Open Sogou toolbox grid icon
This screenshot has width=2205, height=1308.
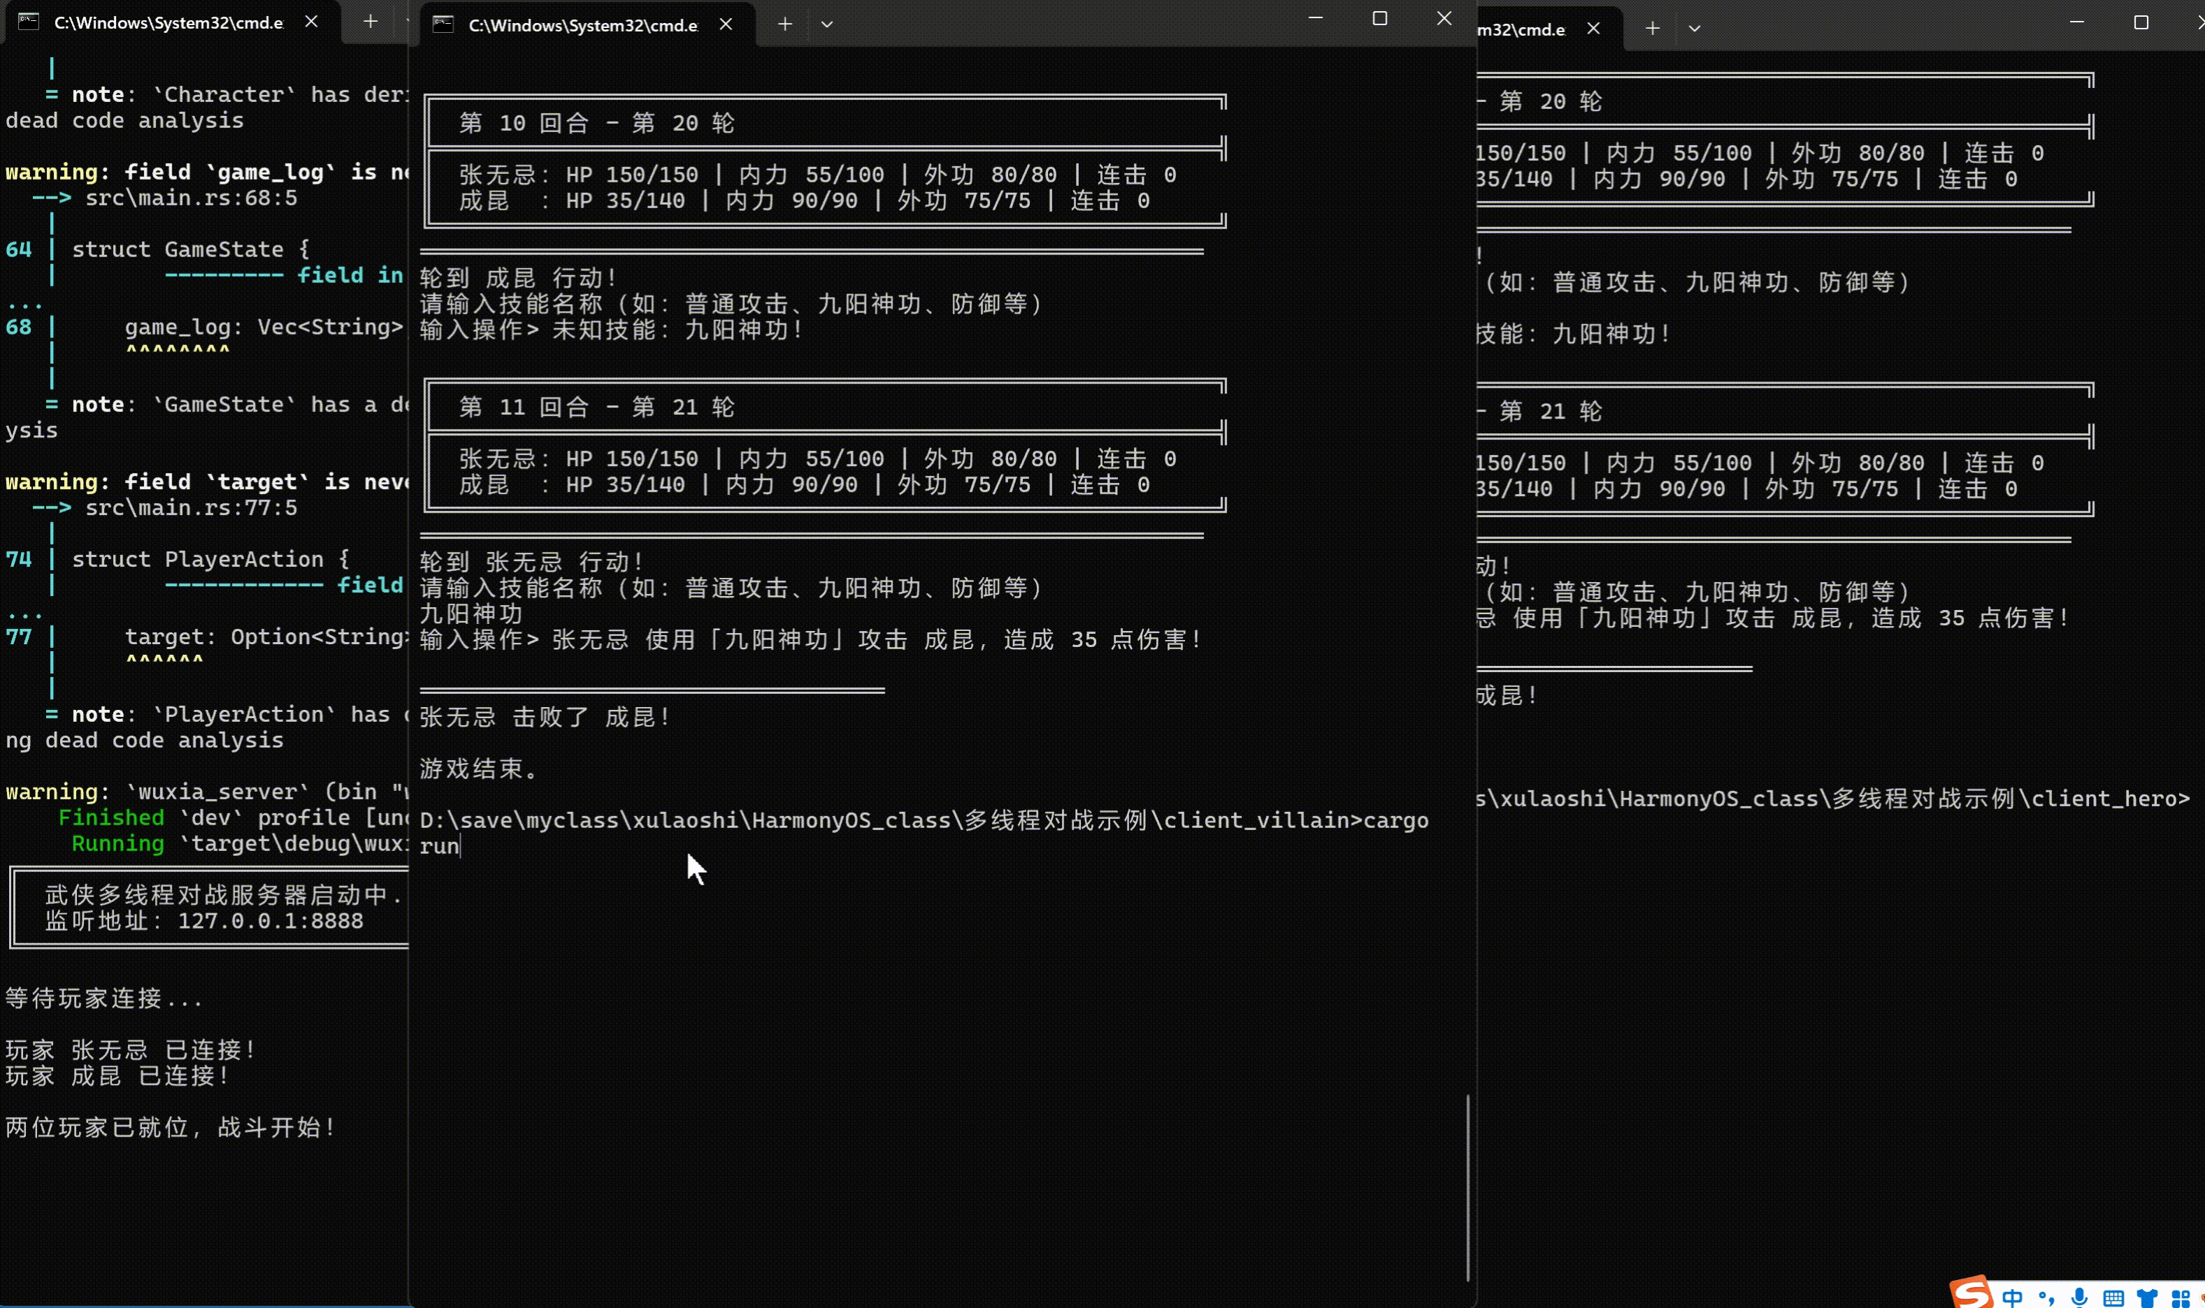(2181, 1298)
